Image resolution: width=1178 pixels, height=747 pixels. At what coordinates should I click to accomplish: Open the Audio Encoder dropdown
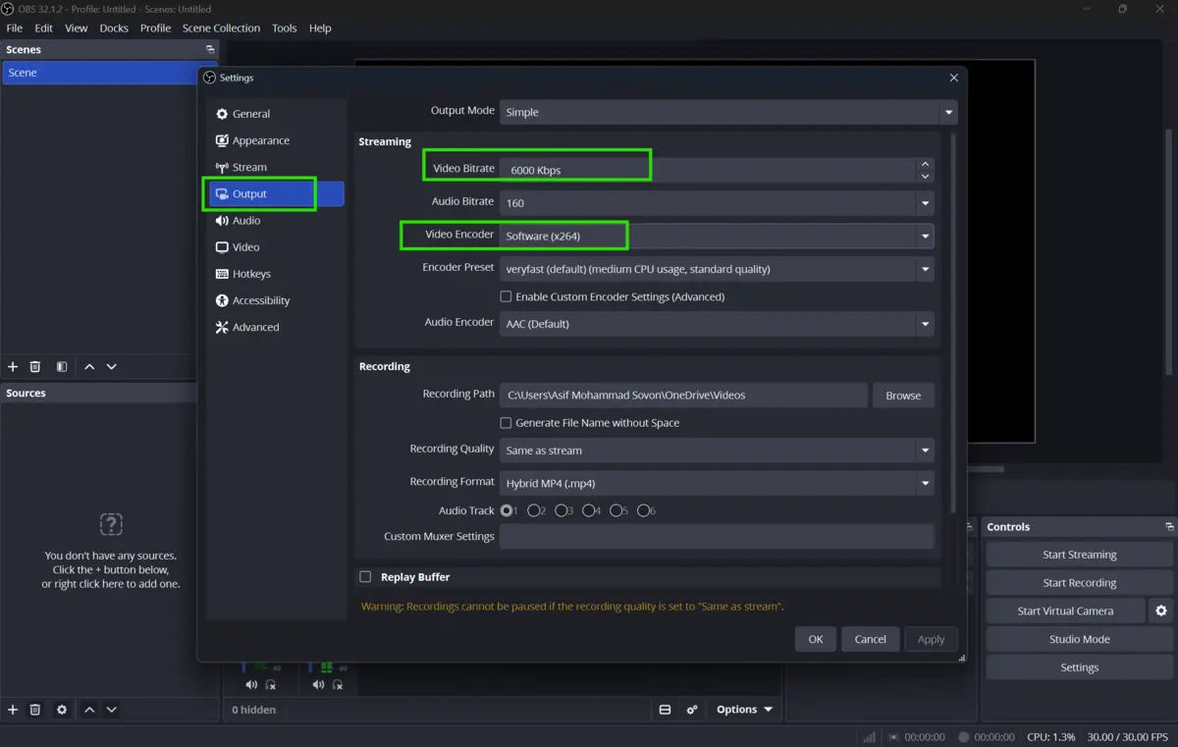717,324
